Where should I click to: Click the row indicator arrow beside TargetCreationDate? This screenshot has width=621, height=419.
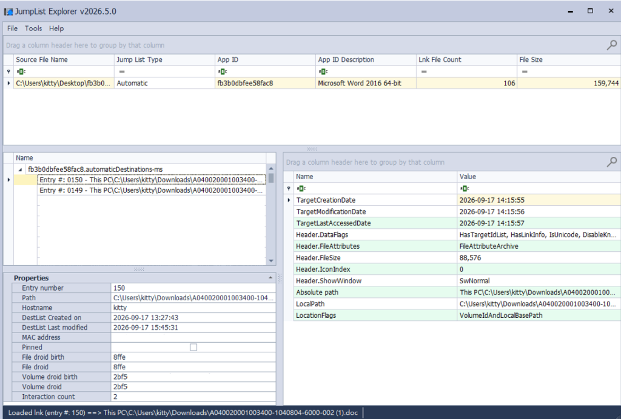tap(289, 200)
